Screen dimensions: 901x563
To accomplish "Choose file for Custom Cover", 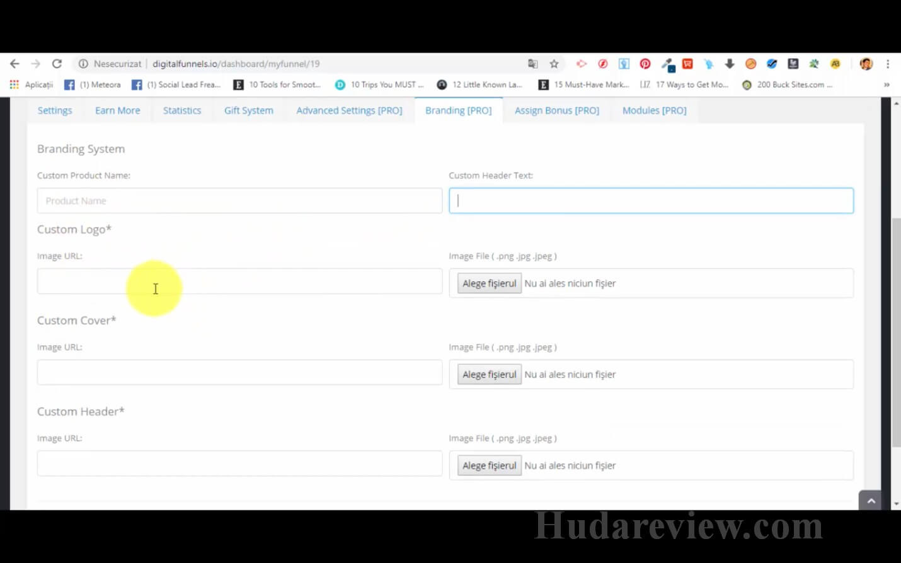I will point(490,374).
